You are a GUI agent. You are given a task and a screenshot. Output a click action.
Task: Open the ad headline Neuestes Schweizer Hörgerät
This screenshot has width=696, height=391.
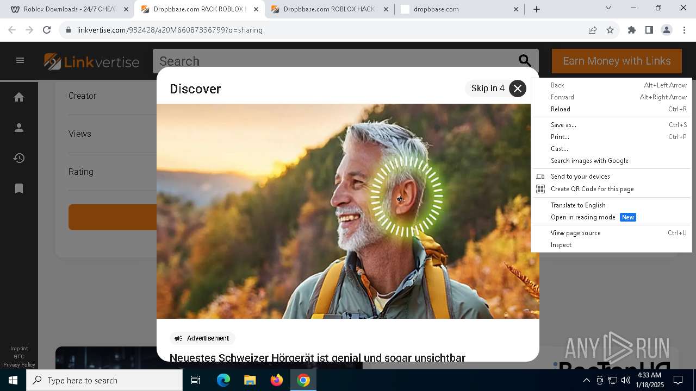coord(318,357)
